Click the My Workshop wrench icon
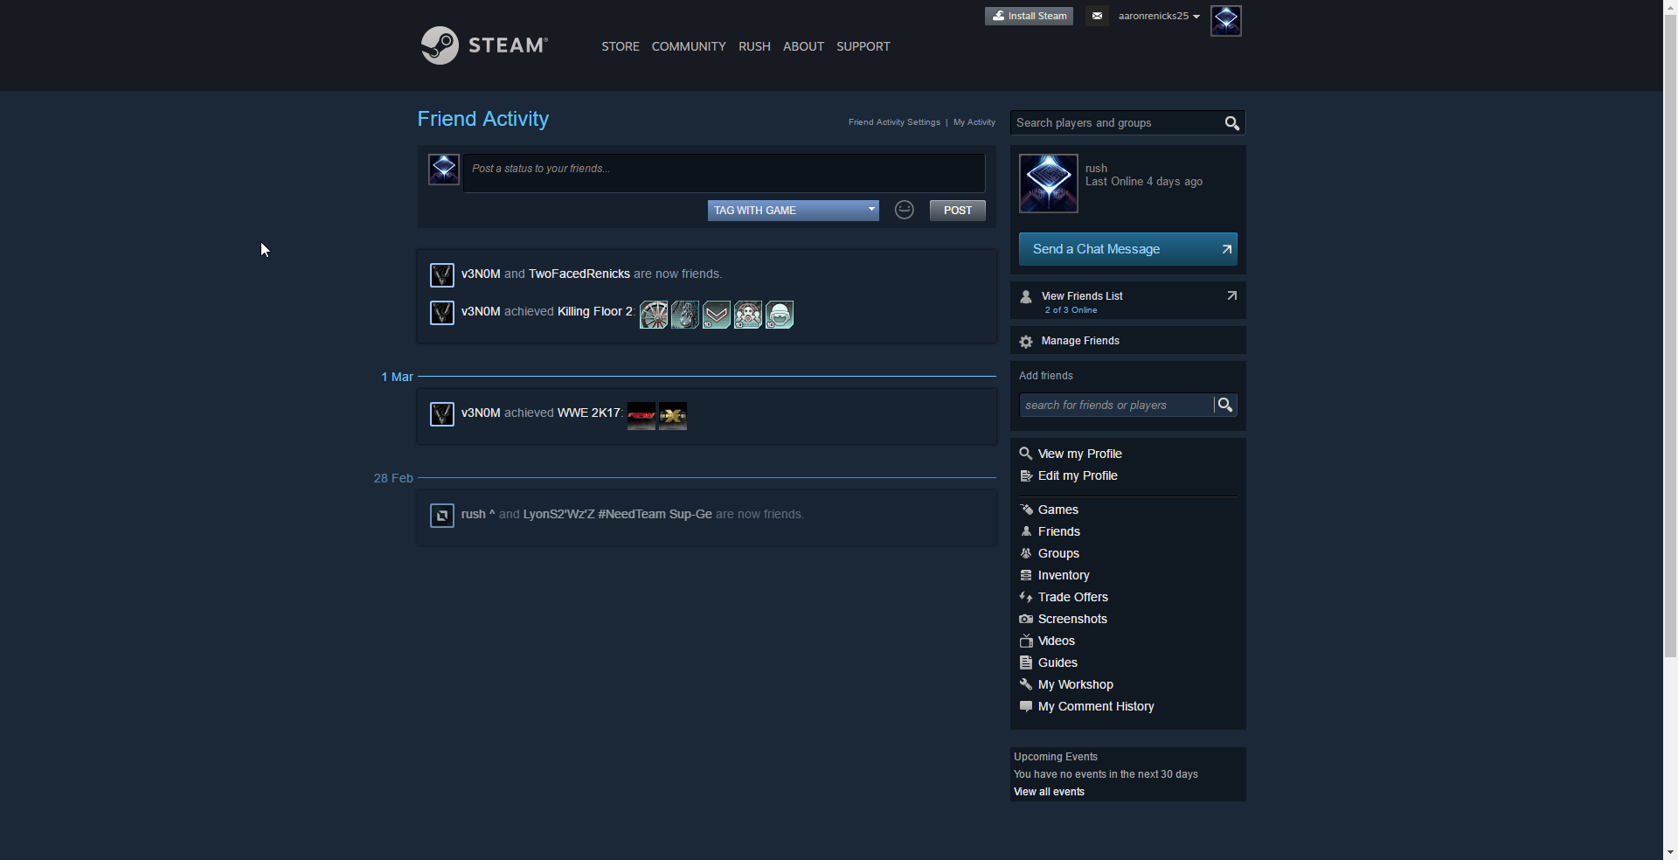 point(1026,684)
